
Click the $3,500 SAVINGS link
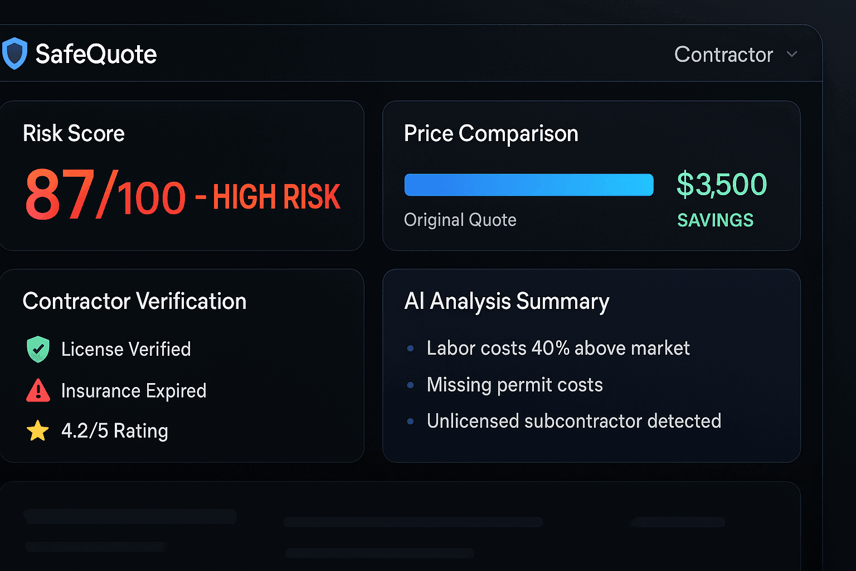(722, 198)
